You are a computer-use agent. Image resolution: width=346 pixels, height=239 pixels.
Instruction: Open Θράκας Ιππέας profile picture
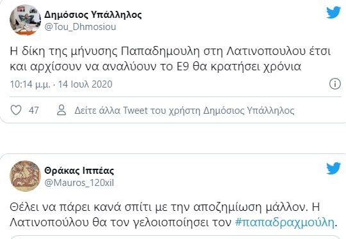pos(25,176)
